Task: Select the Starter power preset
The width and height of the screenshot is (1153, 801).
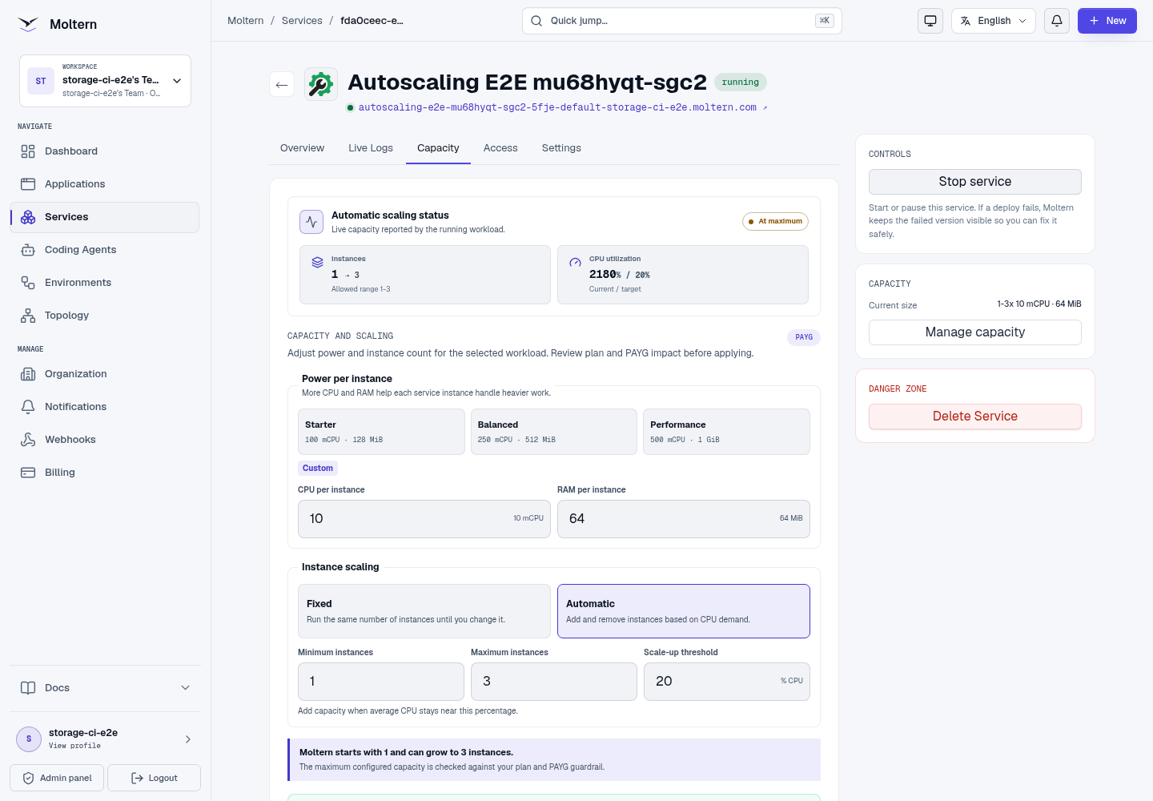Action: (381, 432)
